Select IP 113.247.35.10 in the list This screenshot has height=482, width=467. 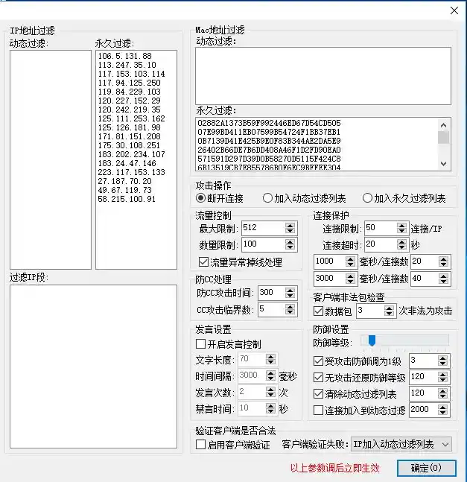pos(127,65)
